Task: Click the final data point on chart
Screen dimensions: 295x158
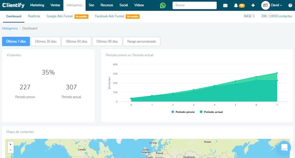Action: tap(277, 73)
